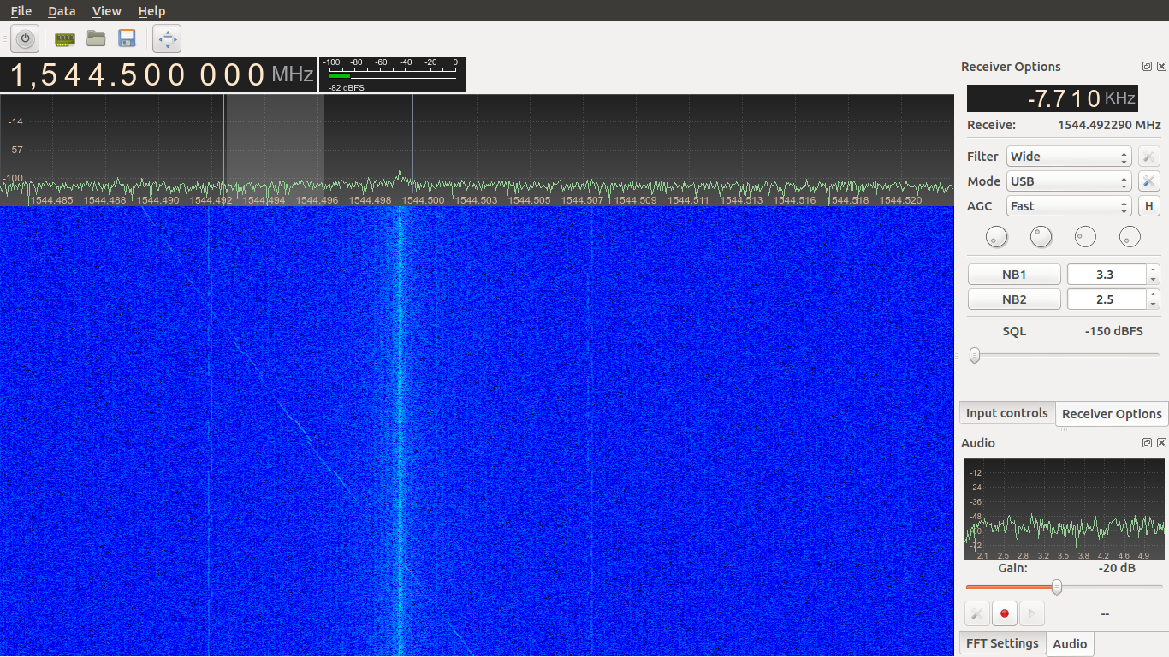Open mode options with the wrench icon

pos(1148,181)
